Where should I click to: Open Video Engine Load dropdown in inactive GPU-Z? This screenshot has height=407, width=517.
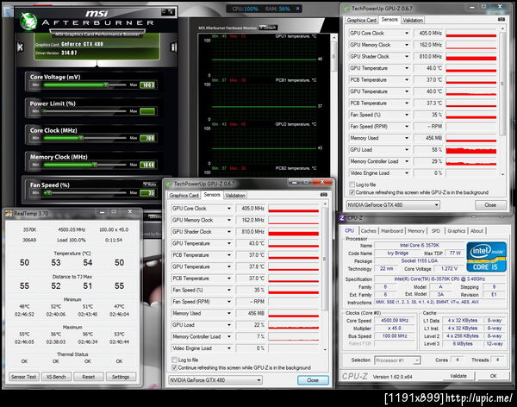[407, 172]
